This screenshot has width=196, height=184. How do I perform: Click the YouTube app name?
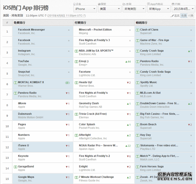pyautogui.click(x=23, y=61)
